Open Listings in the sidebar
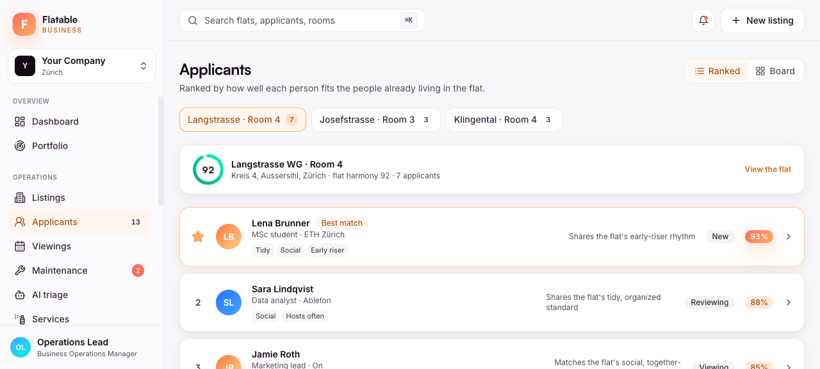Viewport: 820px width, 369px height. click(x=79, y=198)
